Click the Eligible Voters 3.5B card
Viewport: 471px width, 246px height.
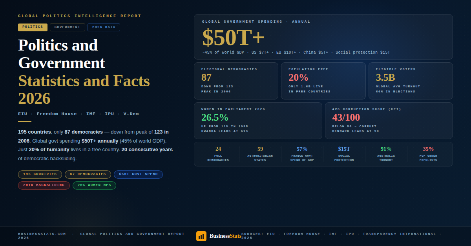(410, 81)
